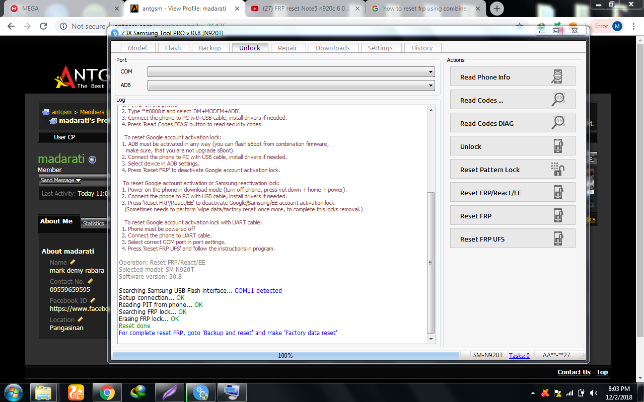Switch to the Settings tab

tap(380, 48)
